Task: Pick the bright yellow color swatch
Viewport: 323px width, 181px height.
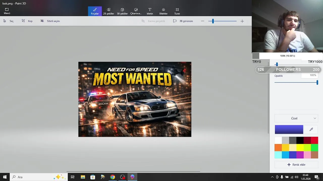Action: [300, 148]
